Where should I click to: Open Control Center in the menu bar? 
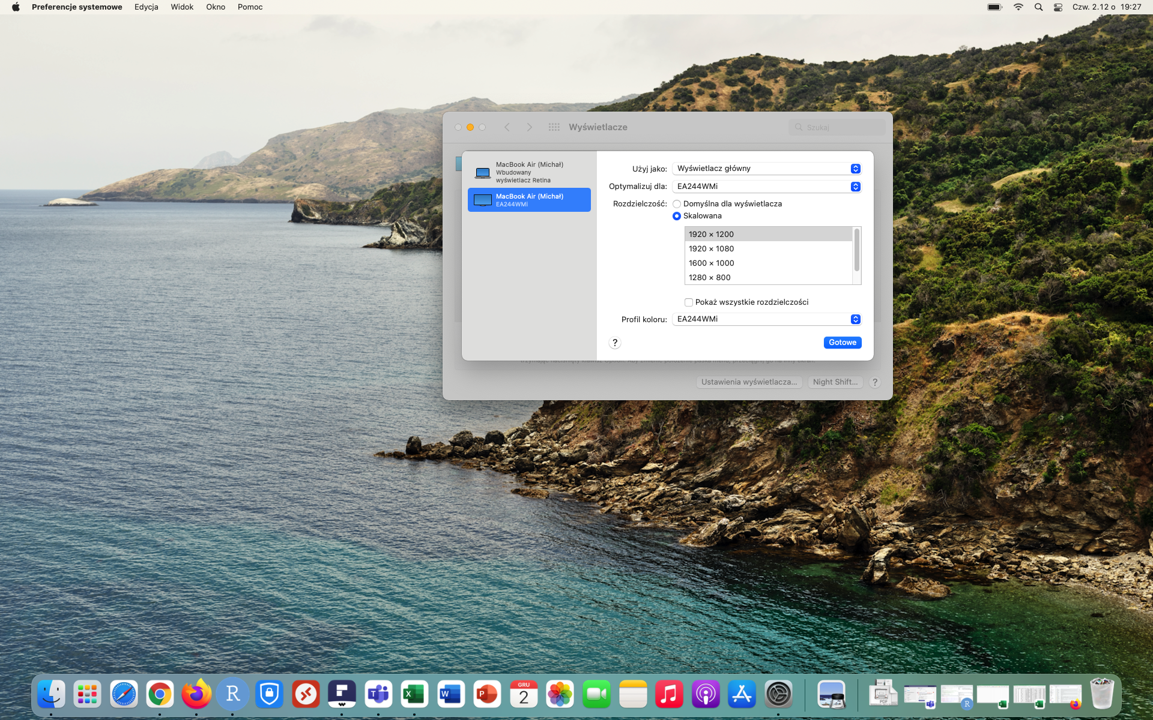click(1058, 7)
